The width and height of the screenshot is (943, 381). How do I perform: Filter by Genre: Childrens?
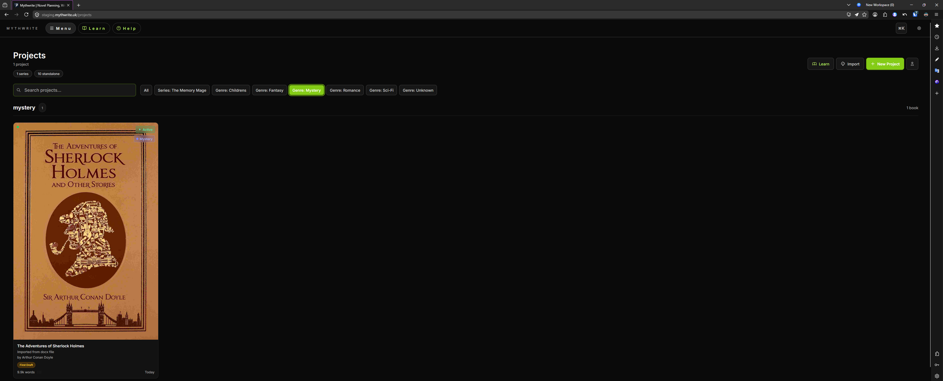[231, 90]
